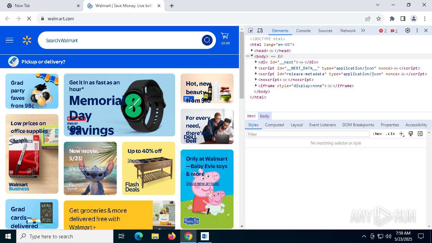The image size is (432, 243).
Task: Open Microsoft Edge from taskbar
Action: (139, 236)
